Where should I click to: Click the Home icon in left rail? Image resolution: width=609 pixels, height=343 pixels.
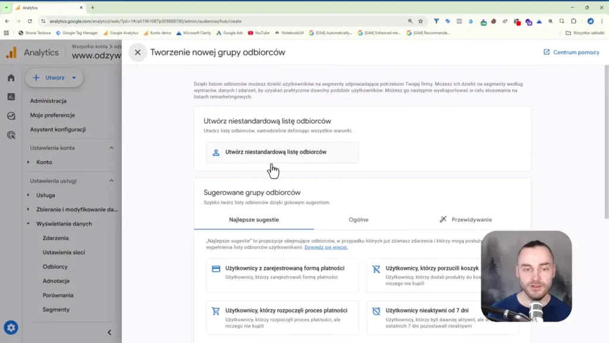[11, 78]
